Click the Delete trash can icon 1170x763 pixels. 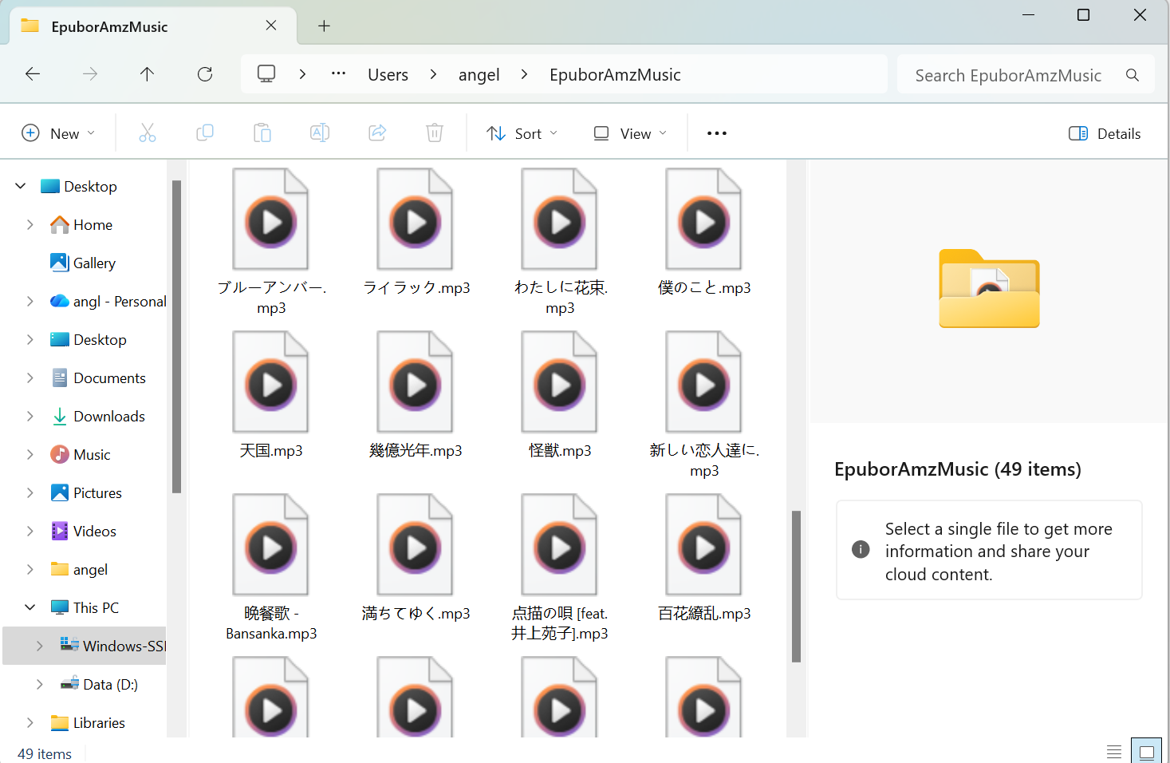click(x=435, y=133)
